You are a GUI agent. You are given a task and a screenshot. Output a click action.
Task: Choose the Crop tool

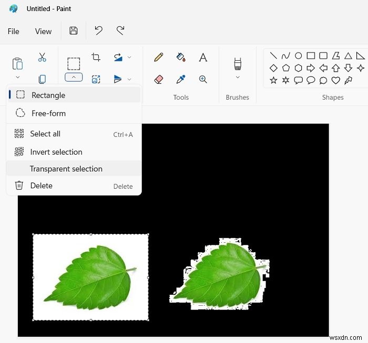pyautogui.click(x=96, y=57)
